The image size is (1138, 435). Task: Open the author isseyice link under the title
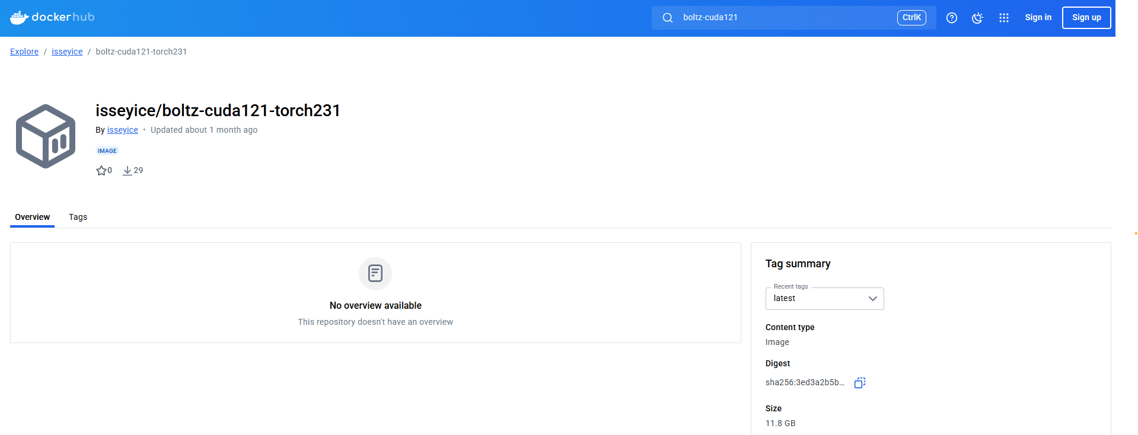pos(122,130)
